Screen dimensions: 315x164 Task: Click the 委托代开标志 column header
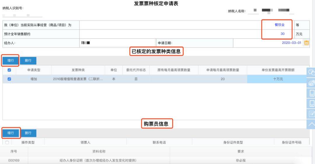pos(136,70)
